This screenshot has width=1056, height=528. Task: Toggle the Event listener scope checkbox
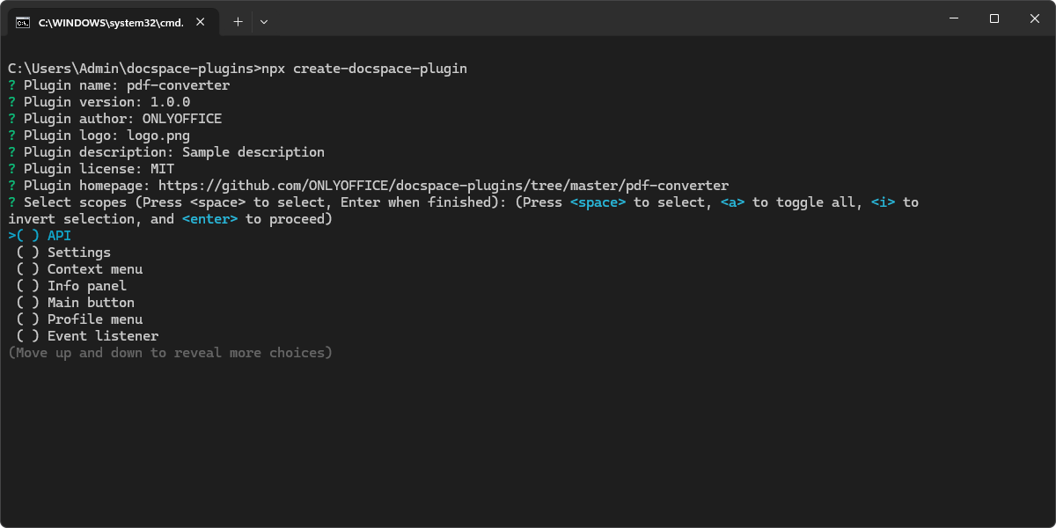[28, 336]
